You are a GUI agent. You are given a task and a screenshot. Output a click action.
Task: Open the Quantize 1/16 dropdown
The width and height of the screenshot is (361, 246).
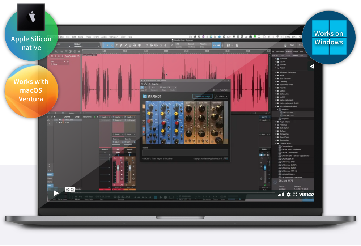(180, 44)
